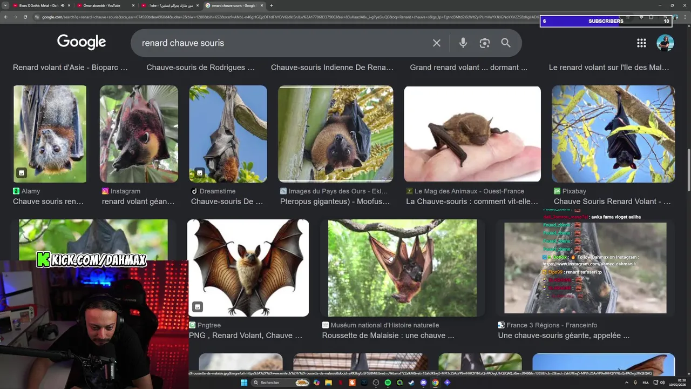
Task: Click 'Renard volant d'Asie - Bioparc ...' caption
Action: [x=70, y=68]
